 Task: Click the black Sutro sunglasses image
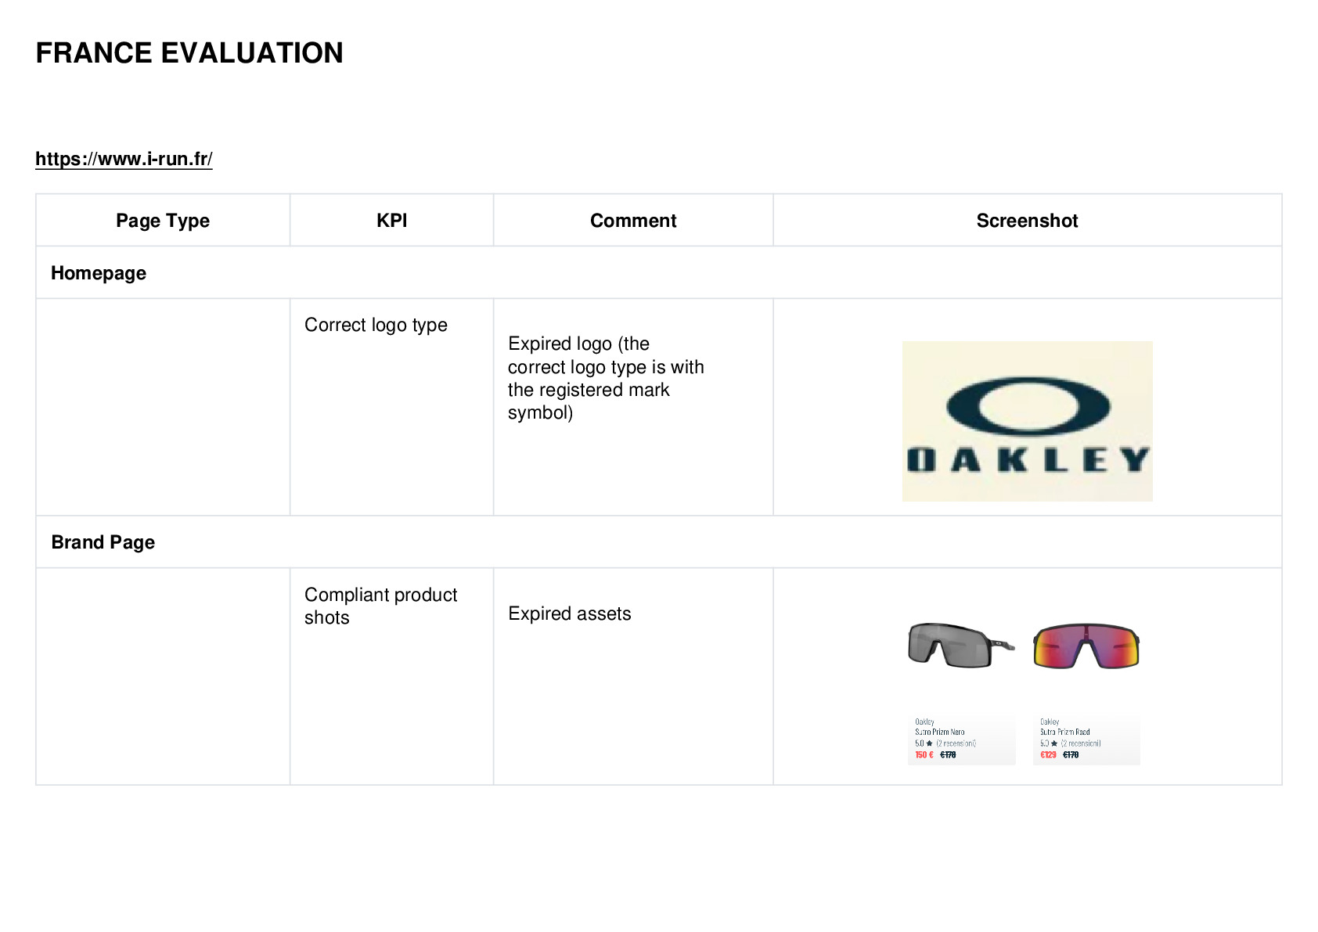961,646
